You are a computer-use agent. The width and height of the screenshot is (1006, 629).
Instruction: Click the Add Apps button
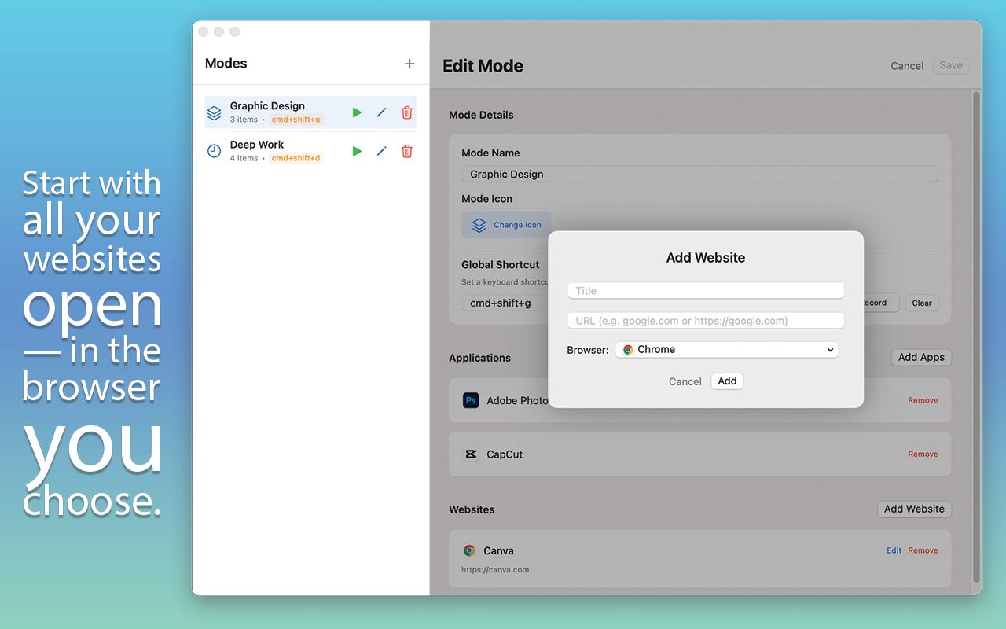(920, 357)
